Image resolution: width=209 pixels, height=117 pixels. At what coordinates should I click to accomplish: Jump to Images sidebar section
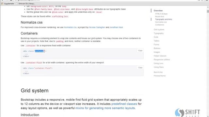tap(157, 52)
